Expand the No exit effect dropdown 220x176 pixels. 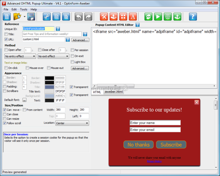[x=53, y=56]
